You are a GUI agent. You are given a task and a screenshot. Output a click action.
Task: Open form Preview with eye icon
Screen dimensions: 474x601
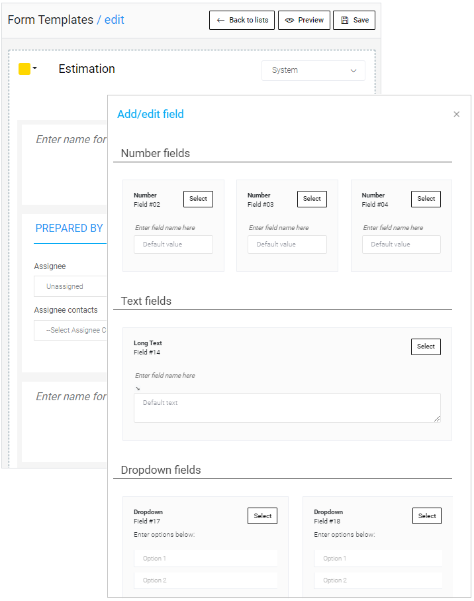click(x=304, y=21)
